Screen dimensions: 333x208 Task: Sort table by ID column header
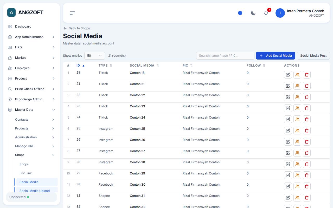[80, 66]
